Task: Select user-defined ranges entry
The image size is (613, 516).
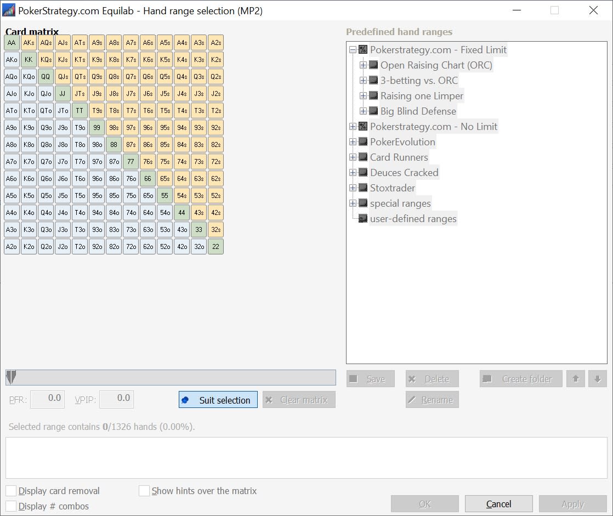Action: (x=413, y=218)
